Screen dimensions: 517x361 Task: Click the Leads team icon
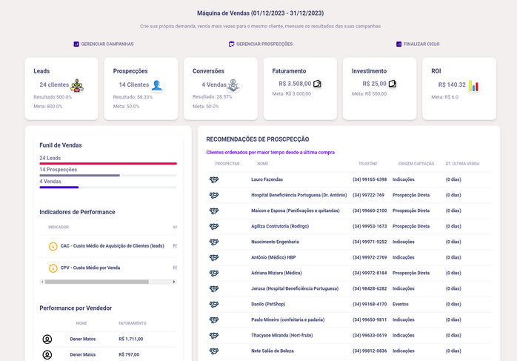pos(76,85)
